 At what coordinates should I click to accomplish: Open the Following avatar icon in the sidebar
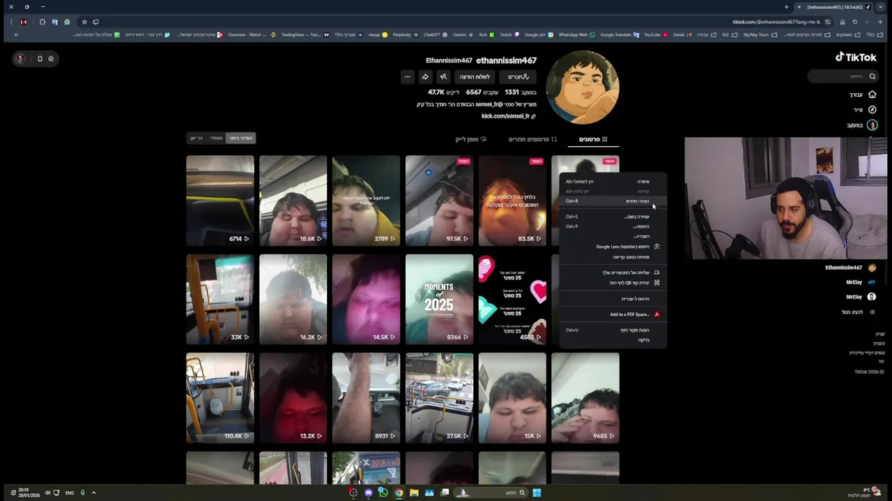pos(872,125)
